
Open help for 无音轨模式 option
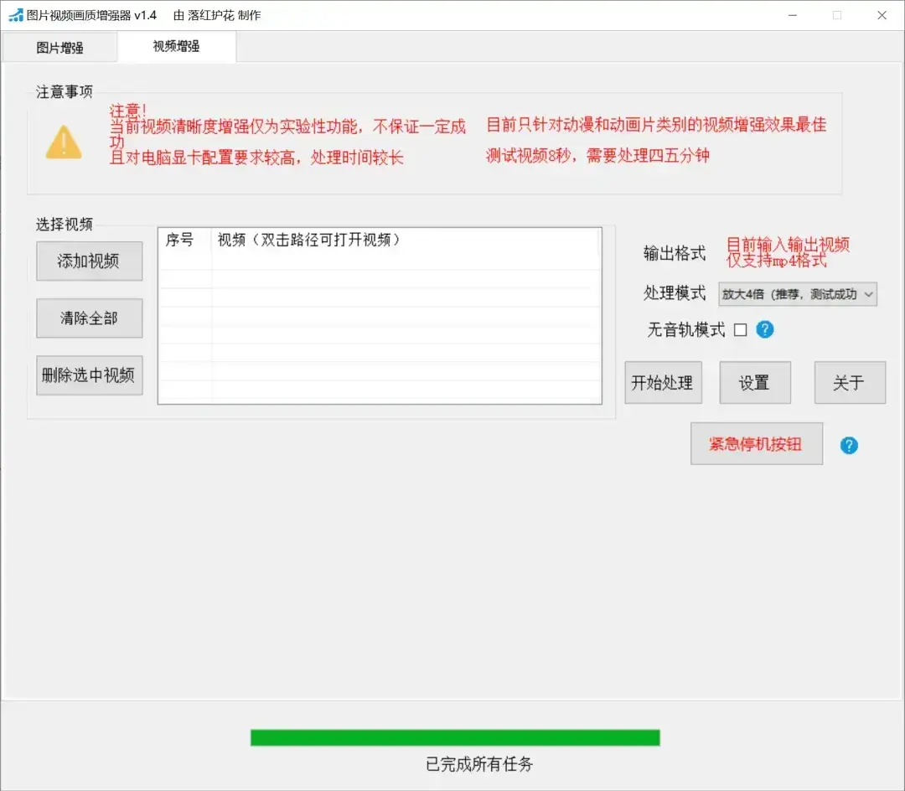click(763, 329)
